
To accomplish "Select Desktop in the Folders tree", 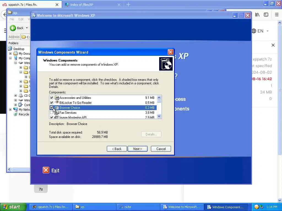I will click(19, 49).
